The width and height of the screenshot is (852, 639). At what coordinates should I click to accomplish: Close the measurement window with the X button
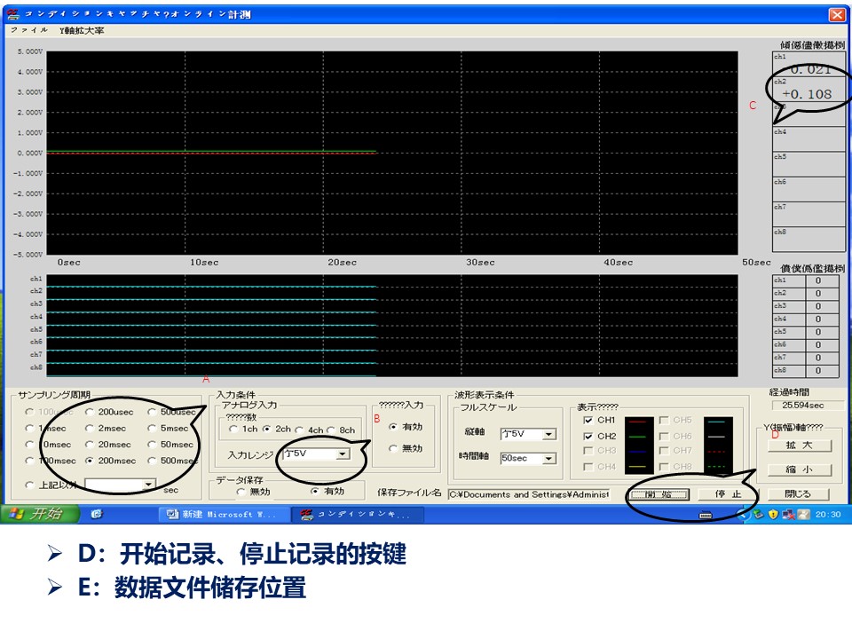click(837, 15)
